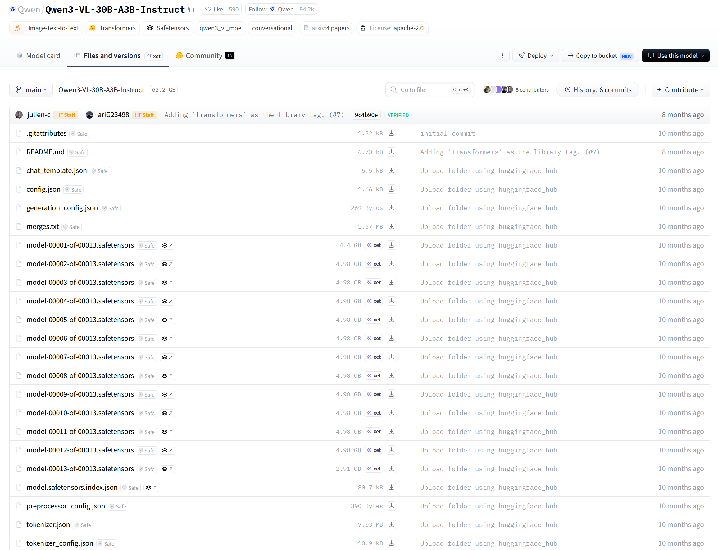
Task: Download model.safetensors.index.json
Action: [391, 488]
